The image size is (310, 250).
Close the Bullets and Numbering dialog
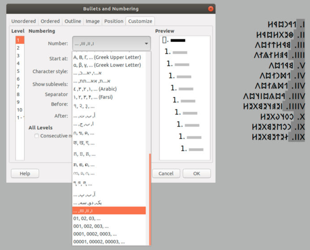211,9
